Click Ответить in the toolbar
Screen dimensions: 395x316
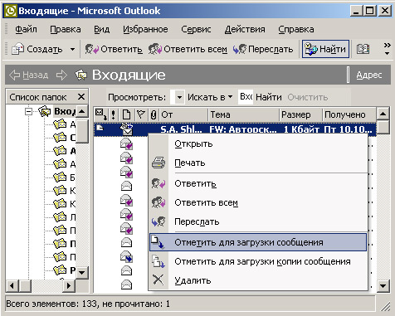114,49
